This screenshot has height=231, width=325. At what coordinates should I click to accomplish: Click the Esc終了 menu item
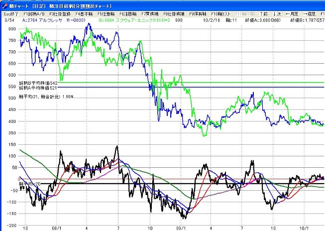[x=11, y=14]
